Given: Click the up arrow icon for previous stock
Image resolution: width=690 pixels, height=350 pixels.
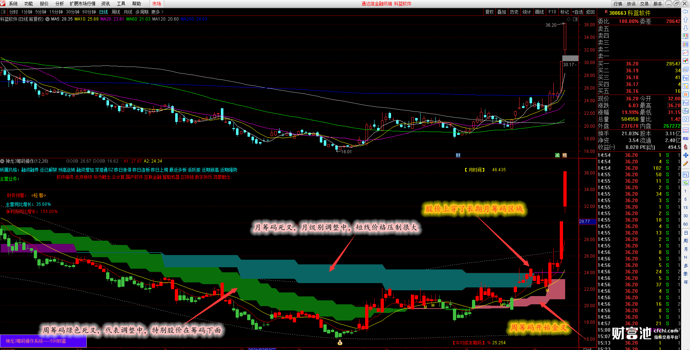Looking at the screenshot, I should 685,20.
